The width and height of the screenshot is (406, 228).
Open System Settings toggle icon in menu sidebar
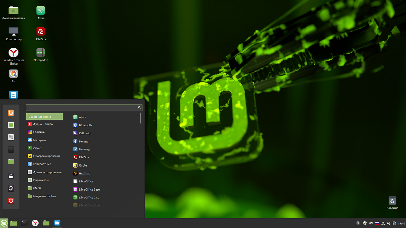(11, 137)
